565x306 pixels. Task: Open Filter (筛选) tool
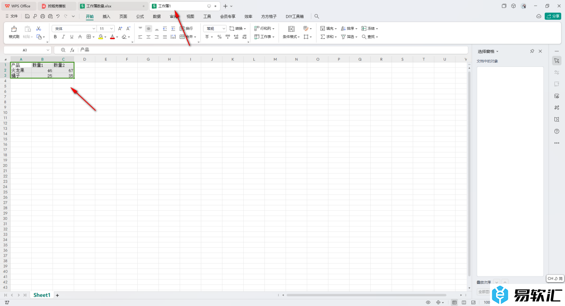coord(349,37)
